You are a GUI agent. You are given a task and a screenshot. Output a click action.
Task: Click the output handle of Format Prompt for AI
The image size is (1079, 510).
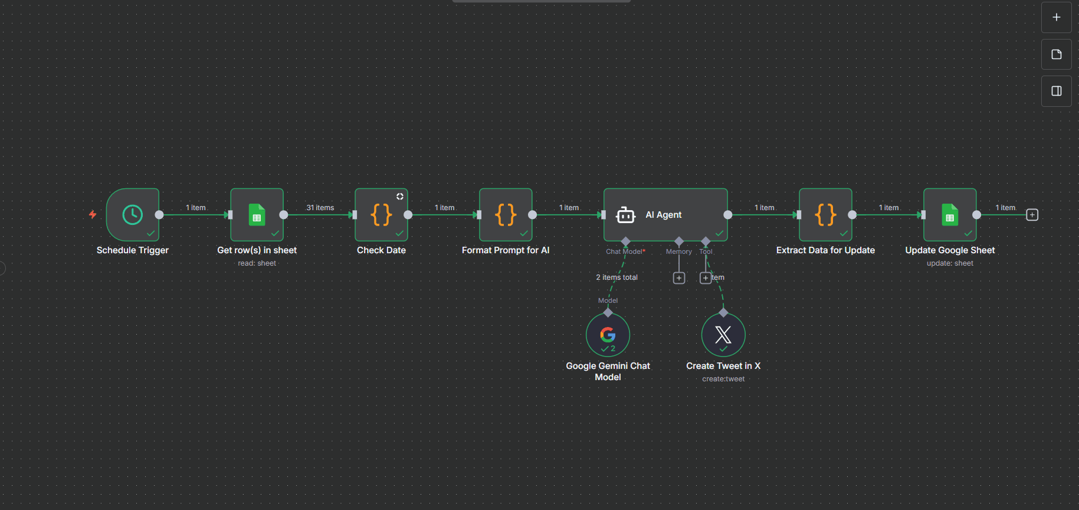pos(533,215)
